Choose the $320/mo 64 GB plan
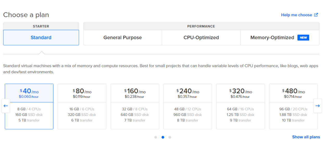The image size is (330, 145). (240, 106)
